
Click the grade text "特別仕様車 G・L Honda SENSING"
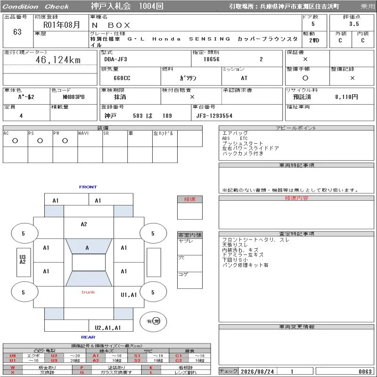pyautogui.click(x=160, y=39)
